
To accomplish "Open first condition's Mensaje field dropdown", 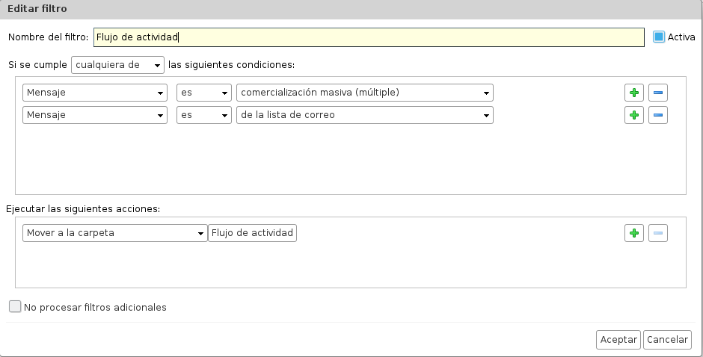I will (94, 93).
